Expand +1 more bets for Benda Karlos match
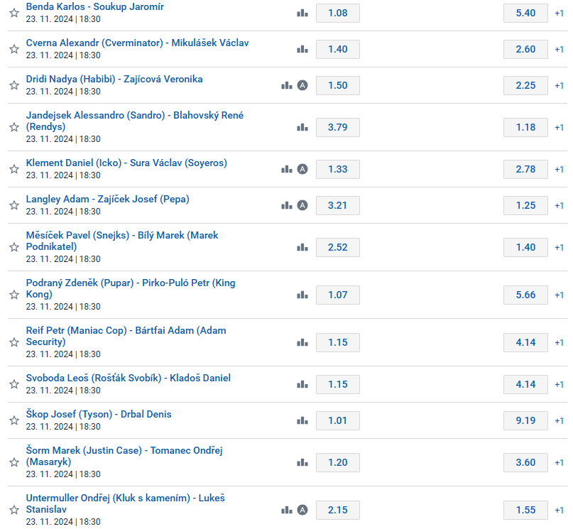 (559, 13)
